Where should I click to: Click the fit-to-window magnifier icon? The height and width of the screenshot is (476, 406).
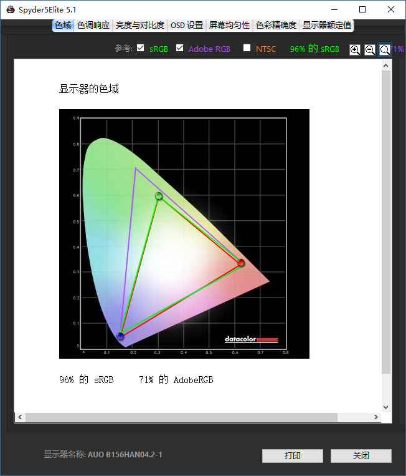click(385, 50)
